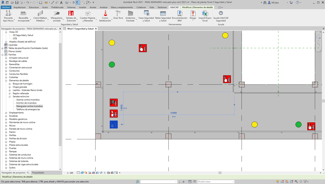The width and height of the screenshot is (325, 184).
Task: Open the Modelo base dropdown in status bar
Action: pos(216,182)
